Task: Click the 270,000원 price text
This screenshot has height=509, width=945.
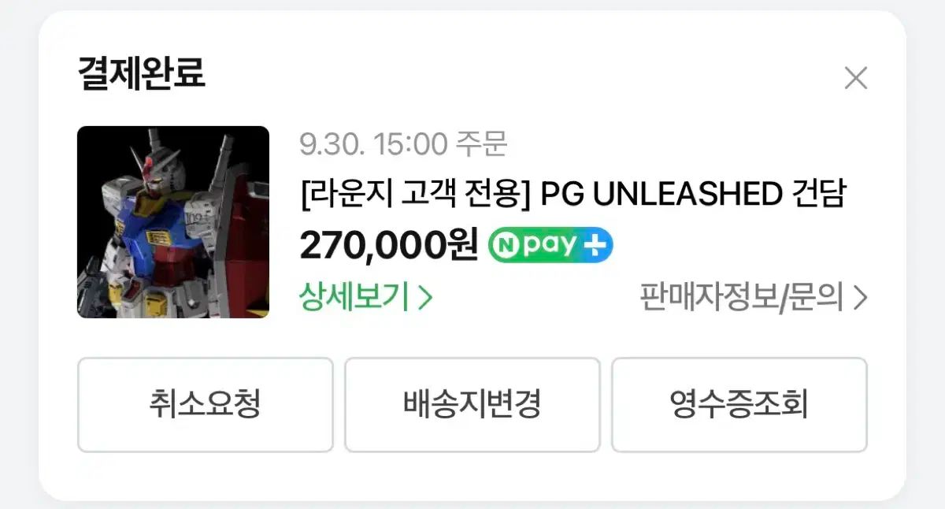Action: (389, 246)
